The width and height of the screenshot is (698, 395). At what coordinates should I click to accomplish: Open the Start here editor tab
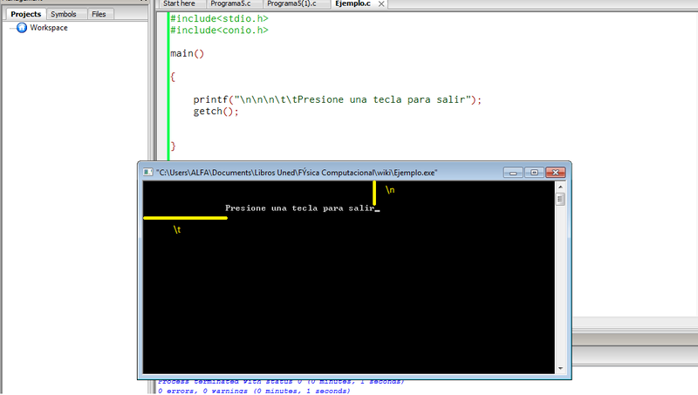coord(179,4)
